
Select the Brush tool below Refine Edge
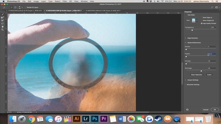[x=2, y=21]
